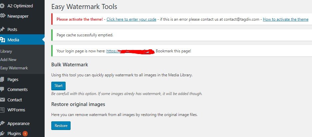Click the Media icon in sidebar
The image size is (312, 137).
point(2,40)
